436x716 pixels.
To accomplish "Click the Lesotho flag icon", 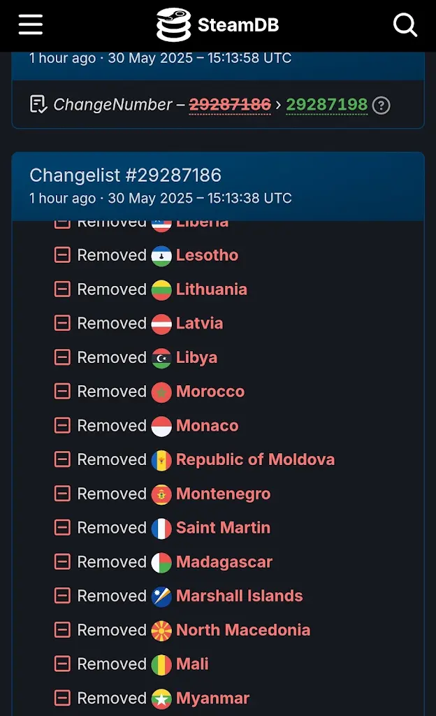I will tap(161, 256).
